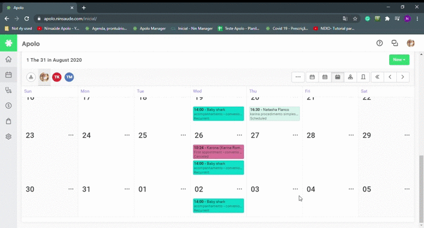Open the canceled pink 10:24 Karona appointment
Screen dimensions: 424x228
[x=218, y=152]
